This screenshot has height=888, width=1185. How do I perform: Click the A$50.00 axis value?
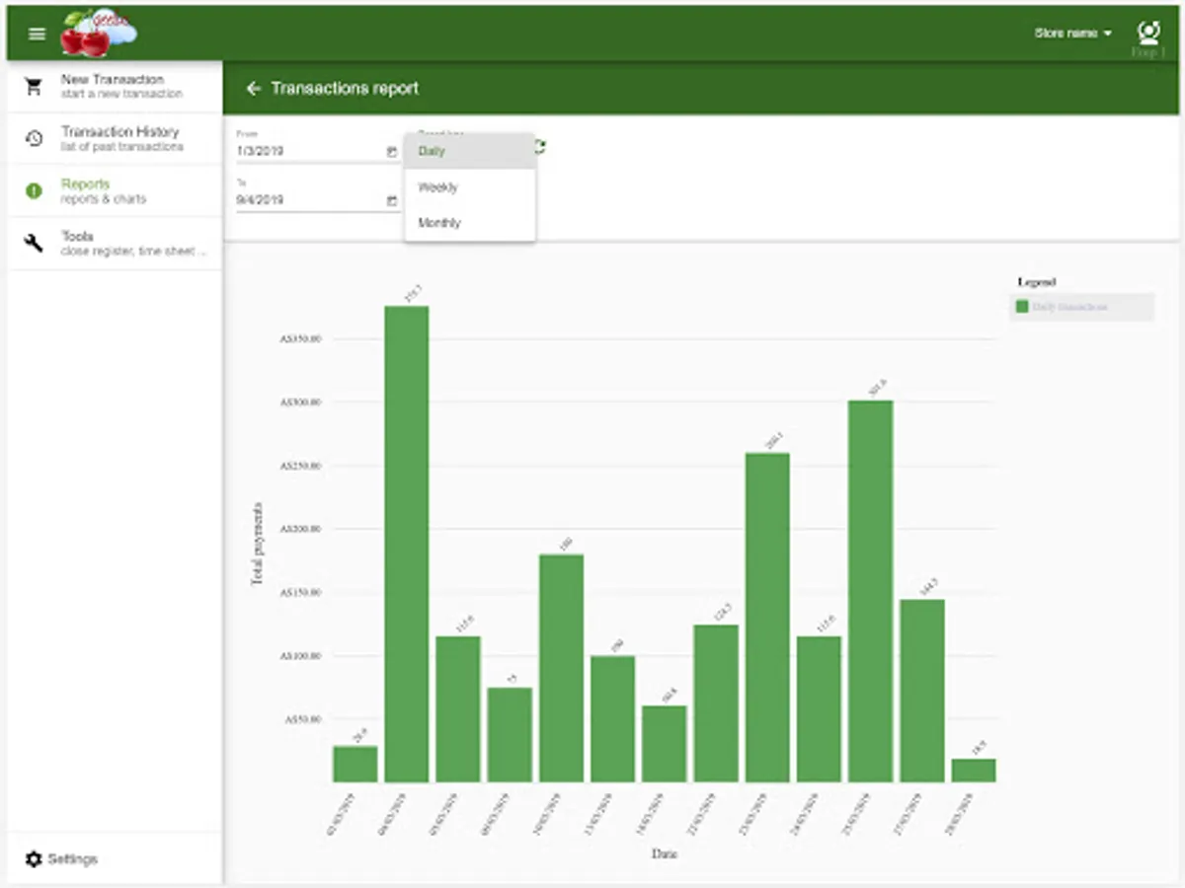pos(304,719)
